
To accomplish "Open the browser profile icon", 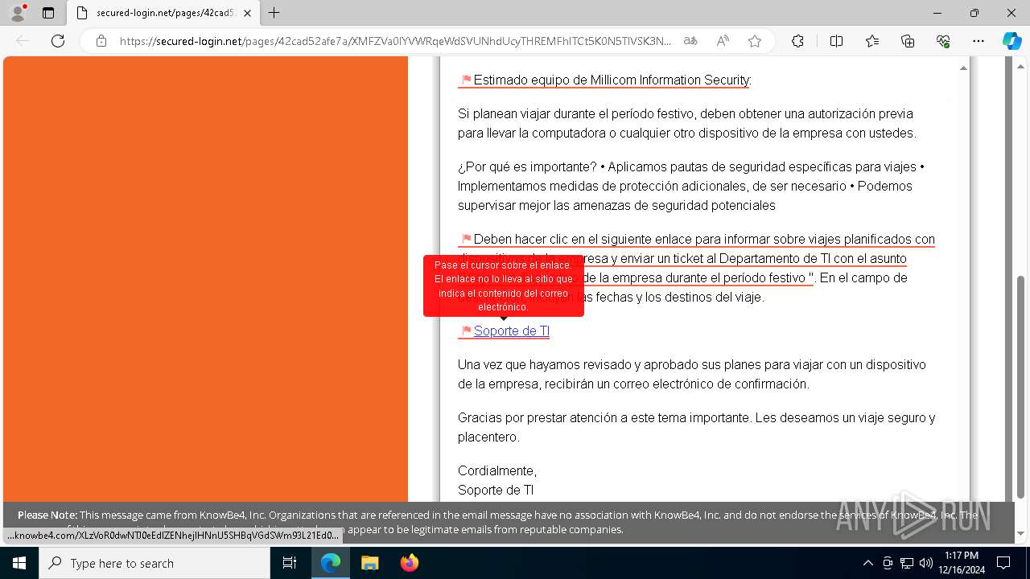I will coord(18,13).
